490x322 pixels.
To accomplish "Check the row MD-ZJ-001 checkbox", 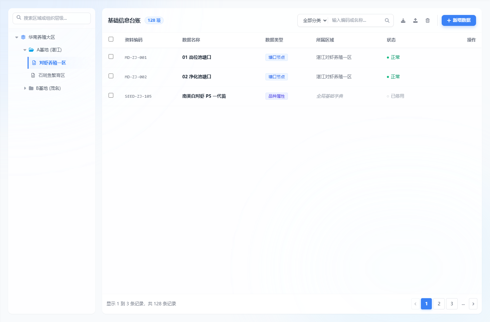I will pyautogui.click(x=111, y=57).
